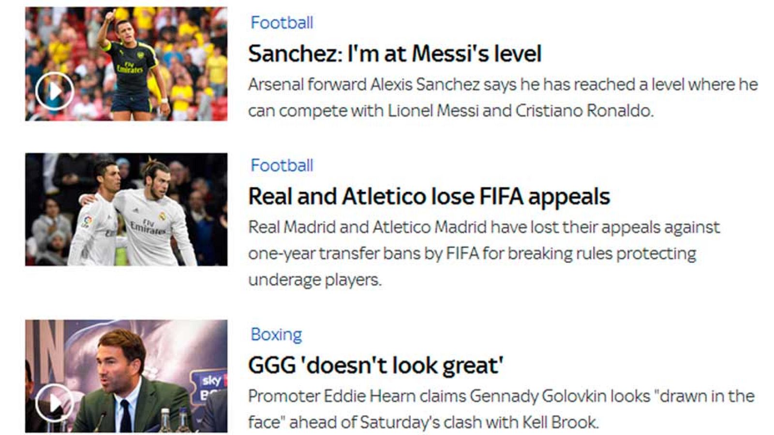
Task: Click the Emirates logo on Bale's white shirt
Action: [148, 226]
